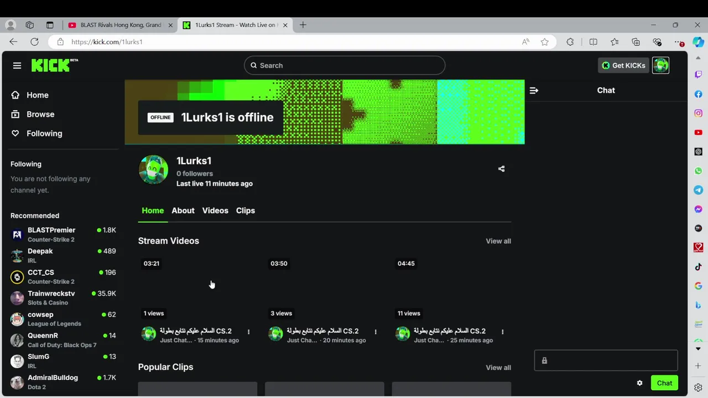Share the 1Lurks1 channel via share icon
708x398 pixels.
(x=501, y=169)
